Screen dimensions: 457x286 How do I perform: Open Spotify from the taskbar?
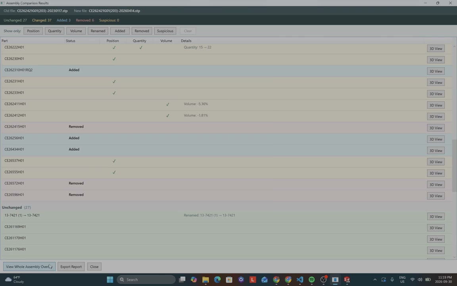[x=311, y=280]
